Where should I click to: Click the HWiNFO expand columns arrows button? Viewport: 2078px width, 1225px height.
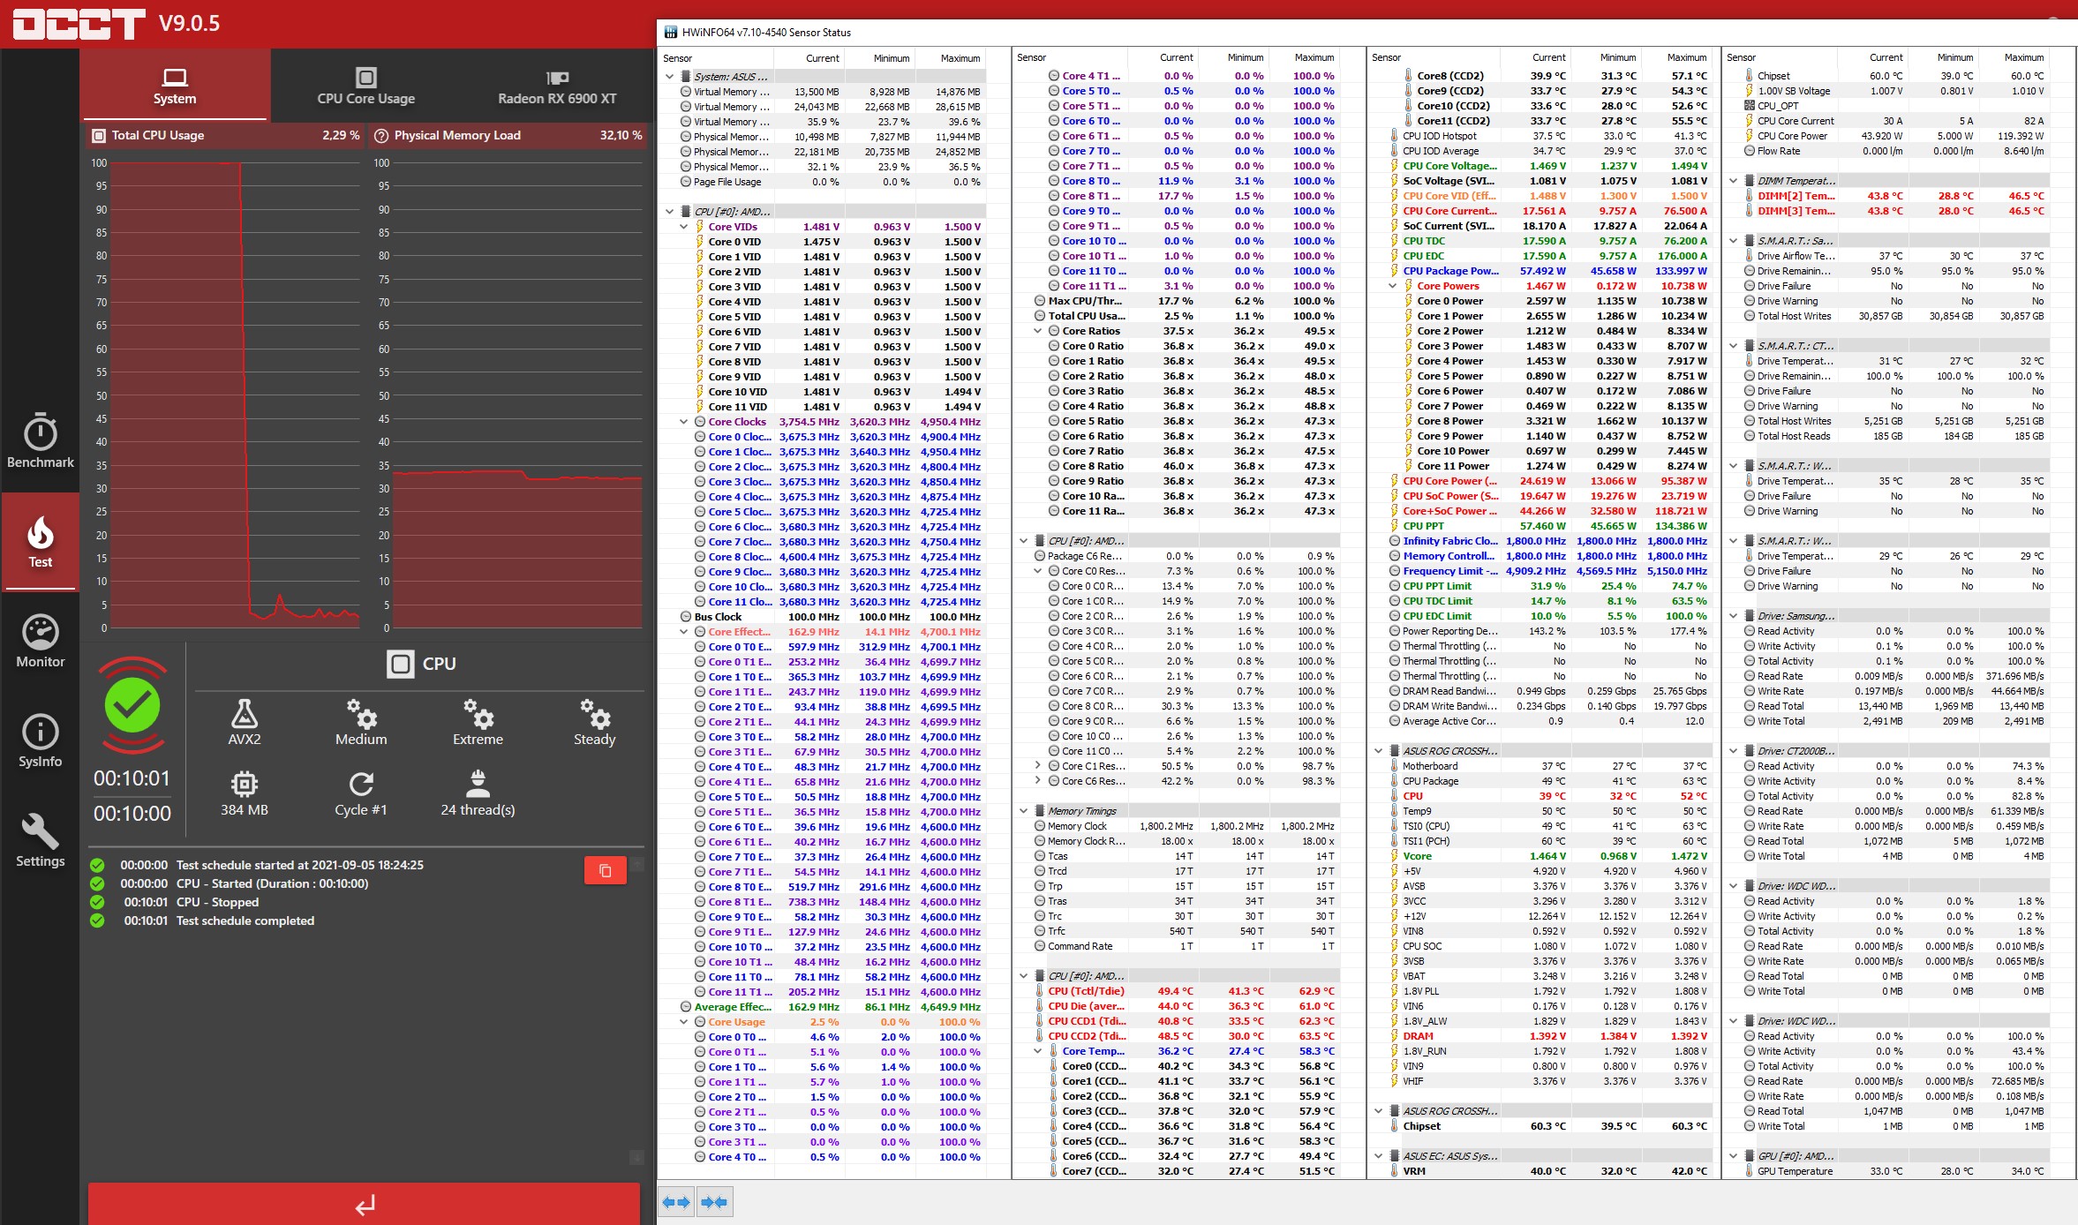pyautogui.click(x=676, y=1201)
